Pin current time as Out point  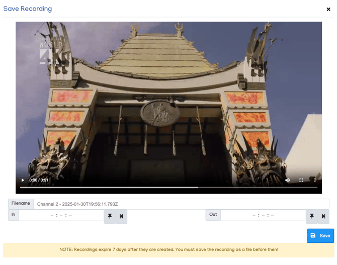coord(312,216)
